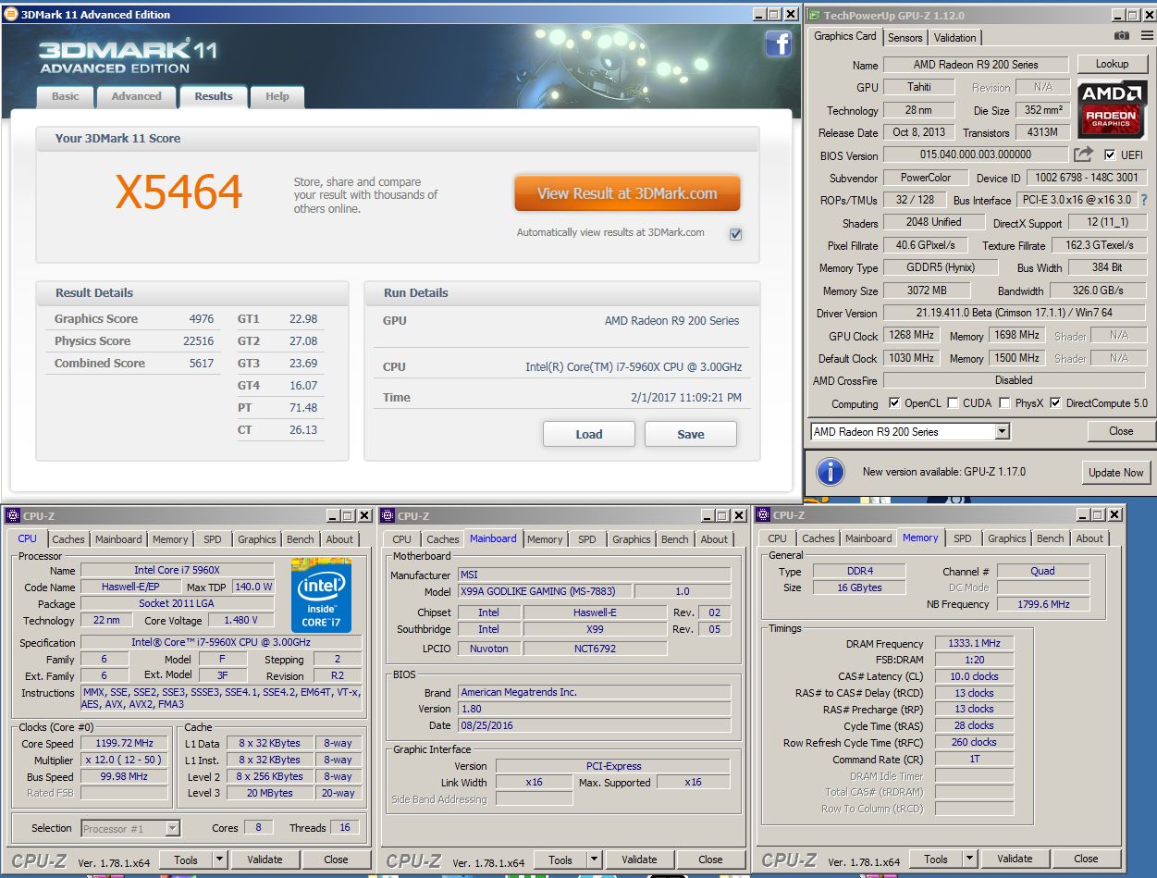Screen dimensions: 1157x878
Task: Click the Lookup button in GPU-Z
Action: click(x=1112, y=64)
